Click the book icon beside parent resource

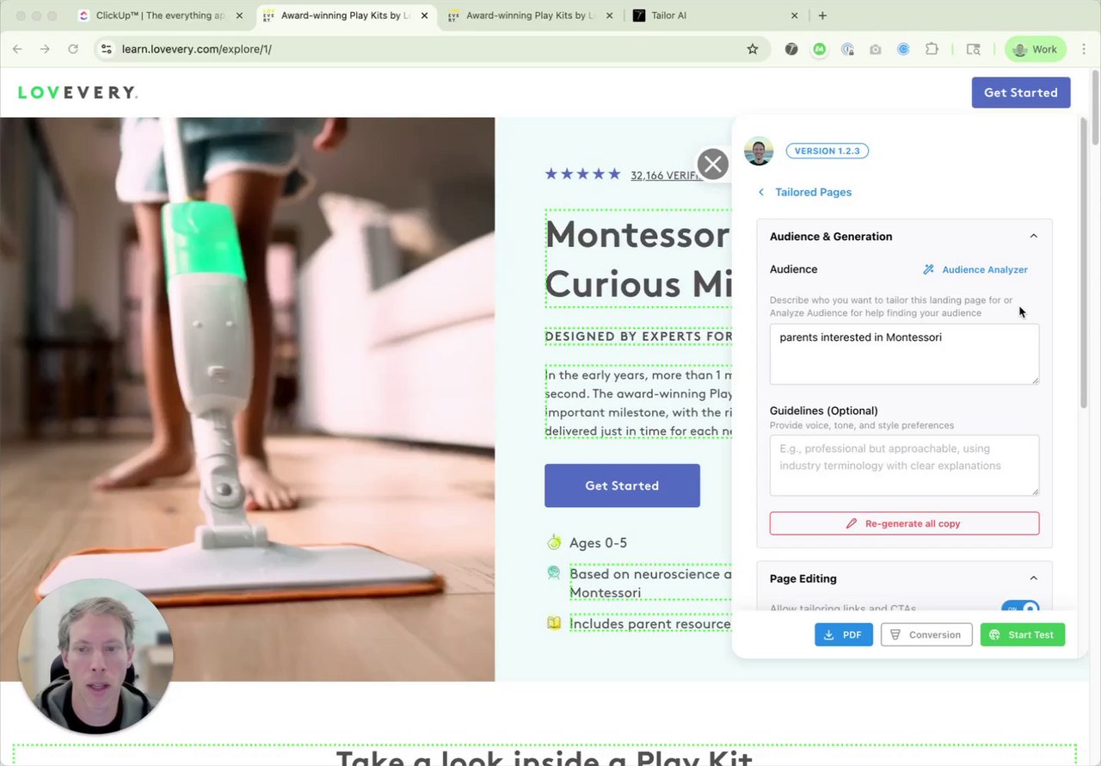[x=554, y=622]
